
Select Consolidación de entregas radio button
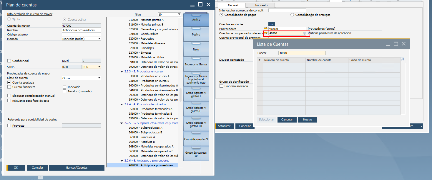tap(292, 15)
